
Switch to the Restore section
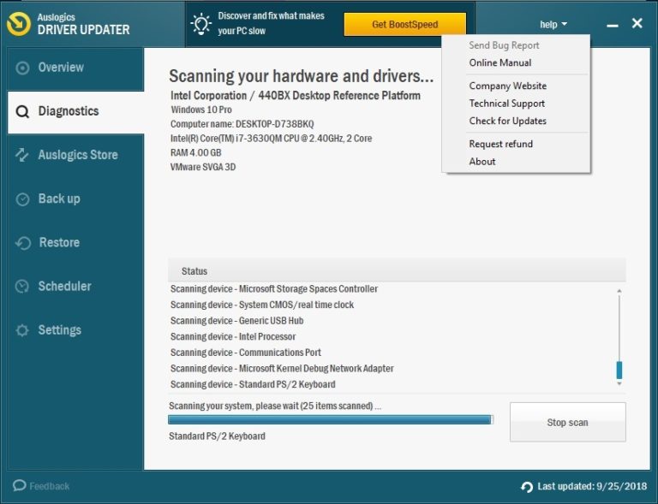(76, 243)
